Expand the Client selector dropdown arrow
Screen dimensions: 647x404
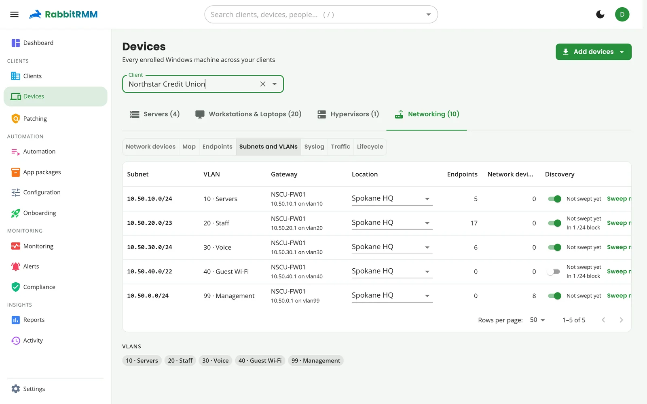(x=275, y=84)
